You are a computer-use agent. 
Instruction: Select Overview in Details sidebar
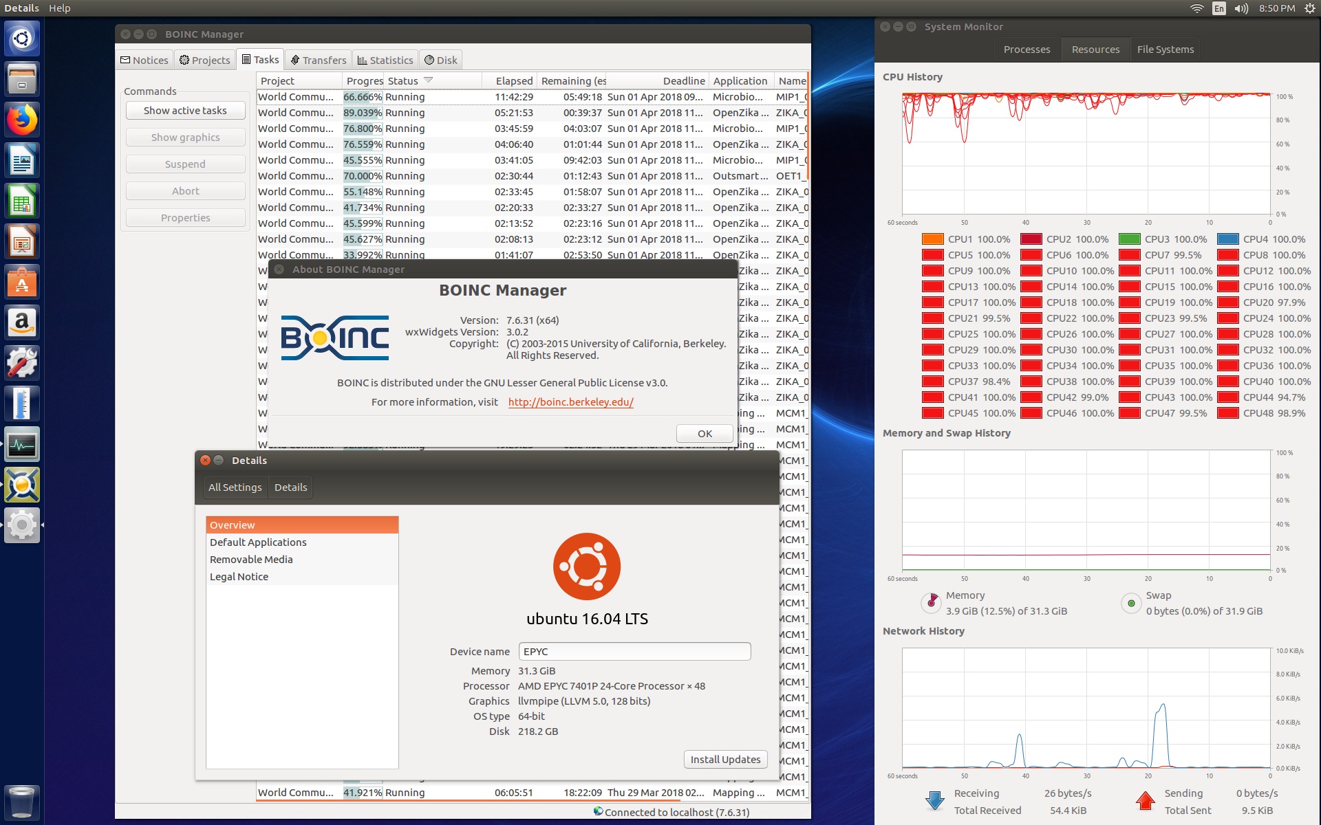(302, 525)
